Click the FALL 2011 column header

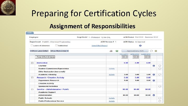point(124,54)
